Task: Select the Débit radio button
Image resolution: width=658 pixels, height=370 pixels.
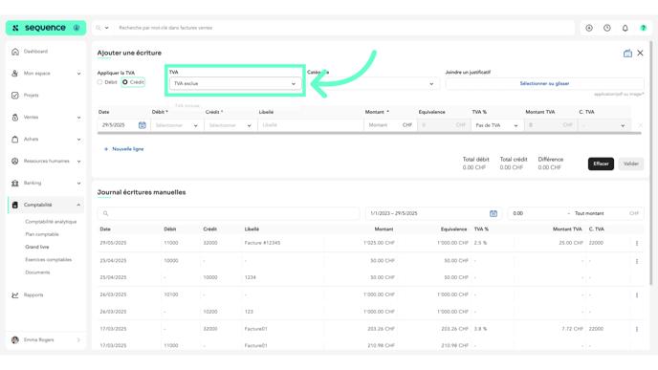Action: (99, 82)
